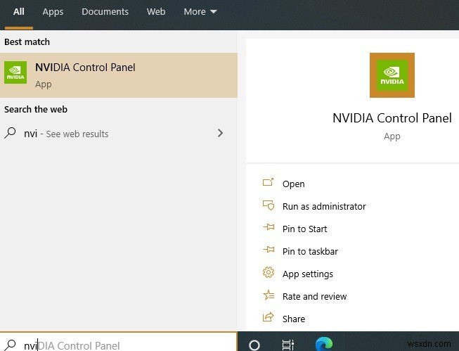Viewport: 459px width, 351px height.
Task: Expand the nvi web results chevron
Action: point(221,133)
